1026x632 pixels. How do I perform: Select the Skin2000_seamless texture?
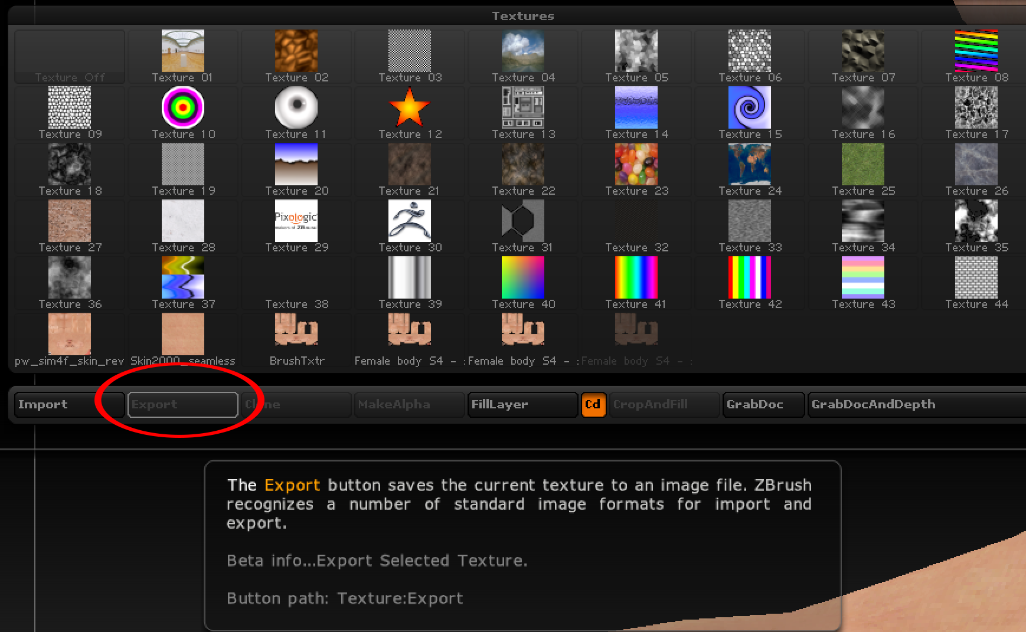[182, 335]
